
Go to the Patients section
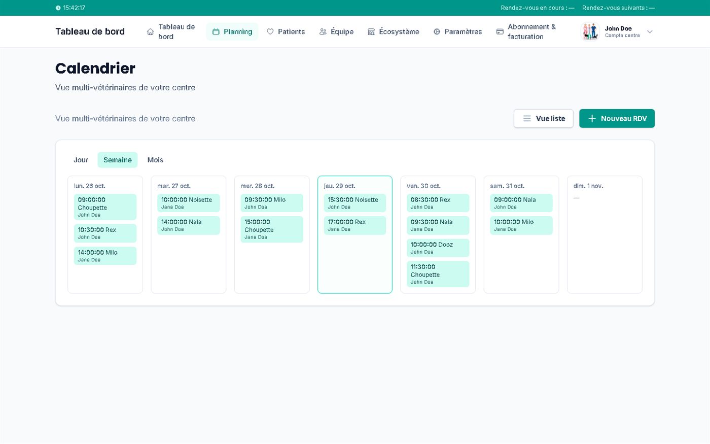[286, 31]
